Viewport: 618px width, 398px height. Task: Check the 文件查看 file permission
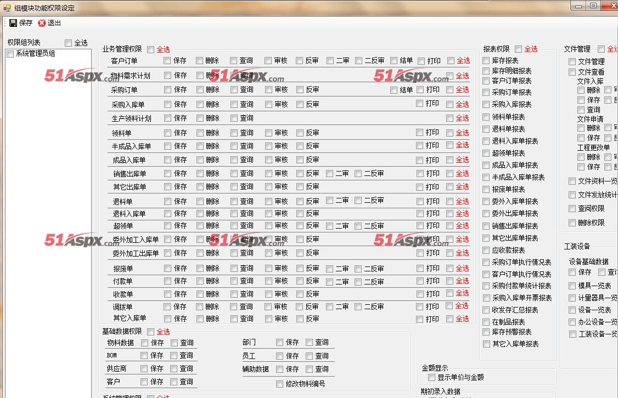pyautogui.click(x=572, y=72)
